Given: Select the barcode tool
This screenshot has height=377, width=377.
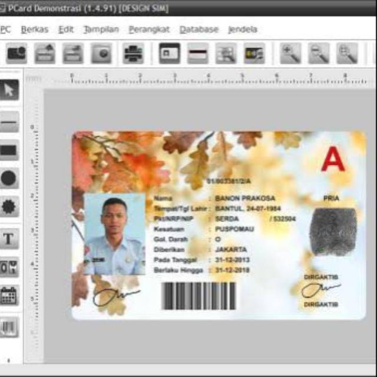Looking at the screenshot, I should 9,327.
